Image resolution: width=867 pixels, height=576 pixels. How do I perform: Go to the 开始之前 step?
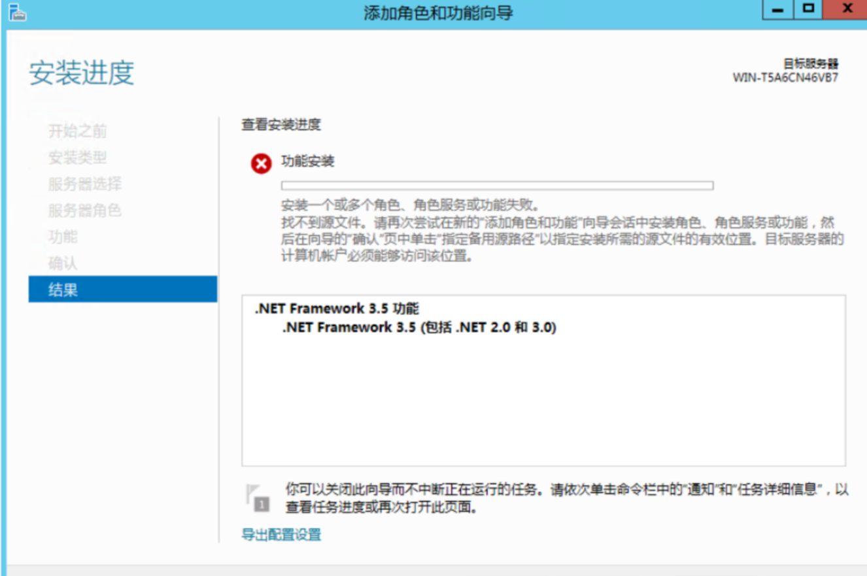coord(77,131)
